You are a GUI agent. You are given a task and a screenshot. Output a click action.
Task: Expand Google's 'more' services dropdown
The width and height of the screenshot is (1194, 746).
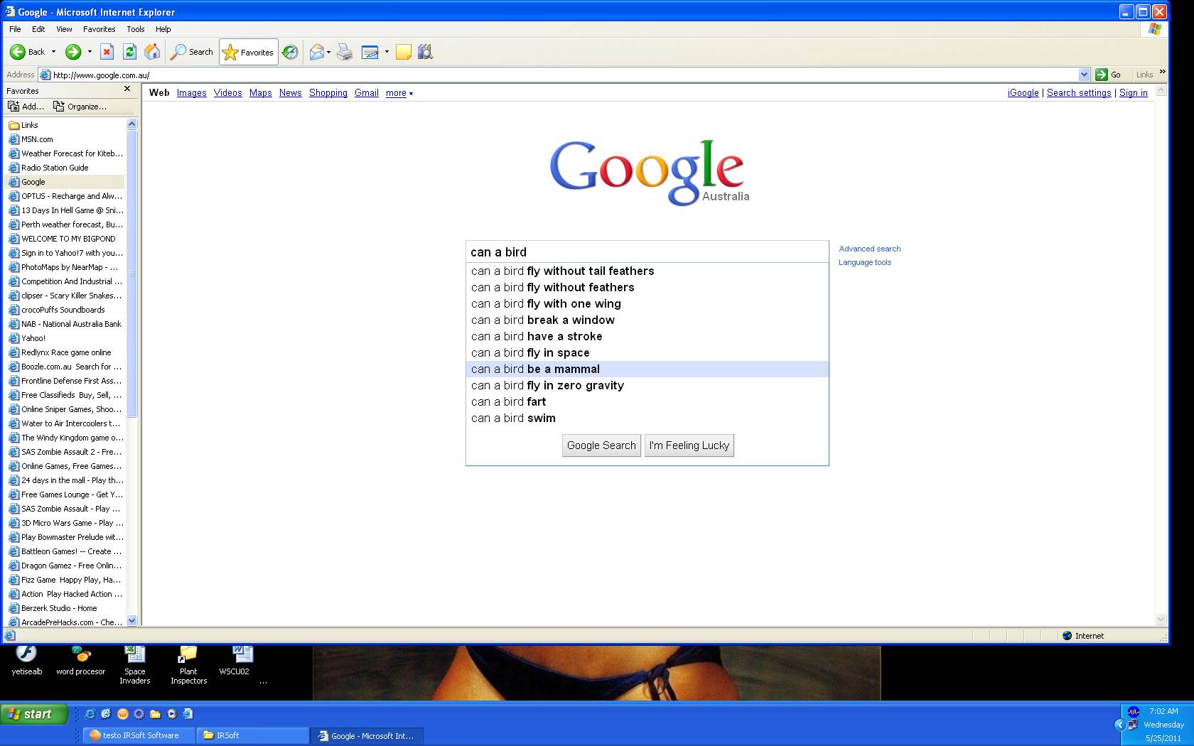[x=399, y=93]
